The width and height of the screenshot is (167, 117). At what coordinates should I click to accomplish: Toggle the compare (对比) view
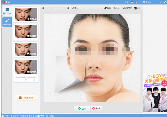coord(137,8)
